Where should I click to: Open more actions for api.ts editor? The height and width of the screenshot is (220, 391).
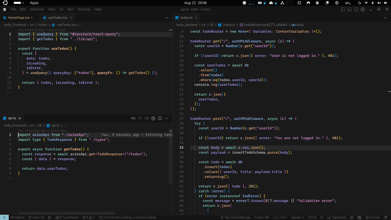click(x=167, y=118)
